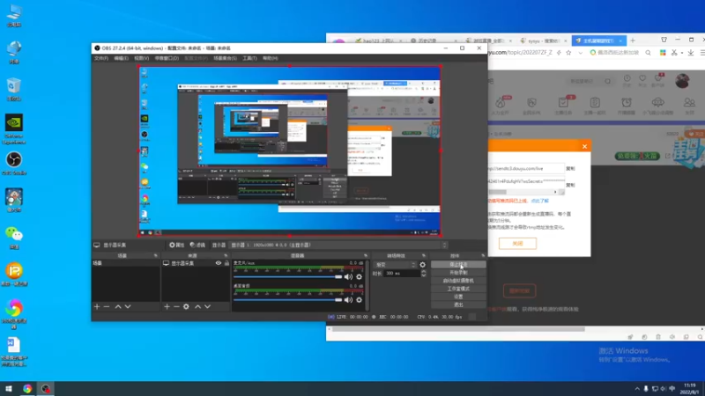Open the browser downloads icon
The width and height of the screenshot is (705, 396).
(691, 53)
